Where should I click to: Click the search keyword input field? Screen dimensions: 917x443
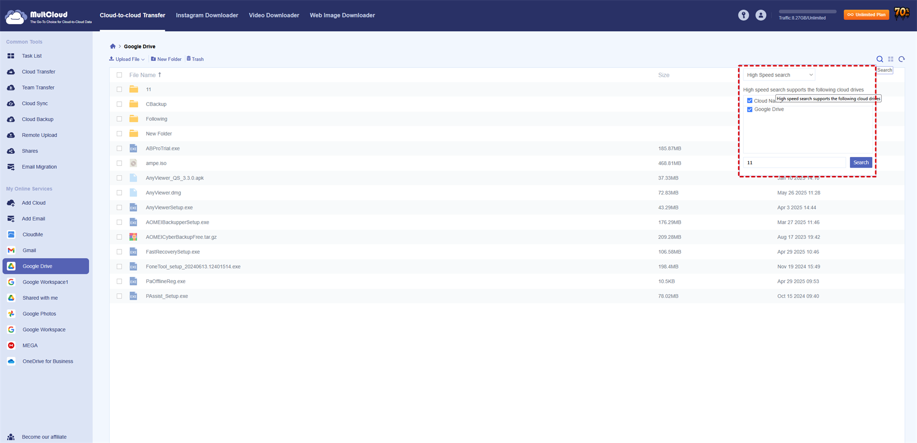pyautogui.click(x=795, y=163)
